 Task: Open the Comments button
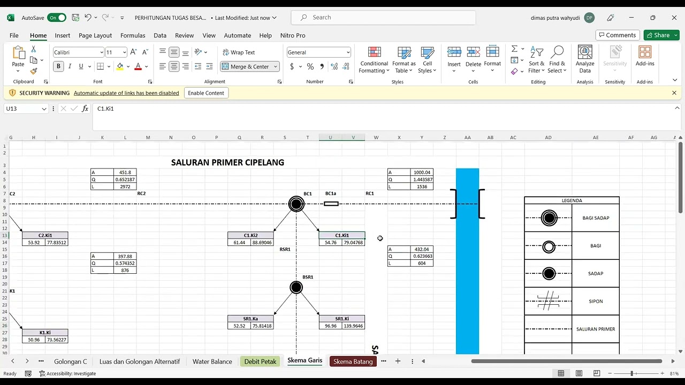click(617, 35)
